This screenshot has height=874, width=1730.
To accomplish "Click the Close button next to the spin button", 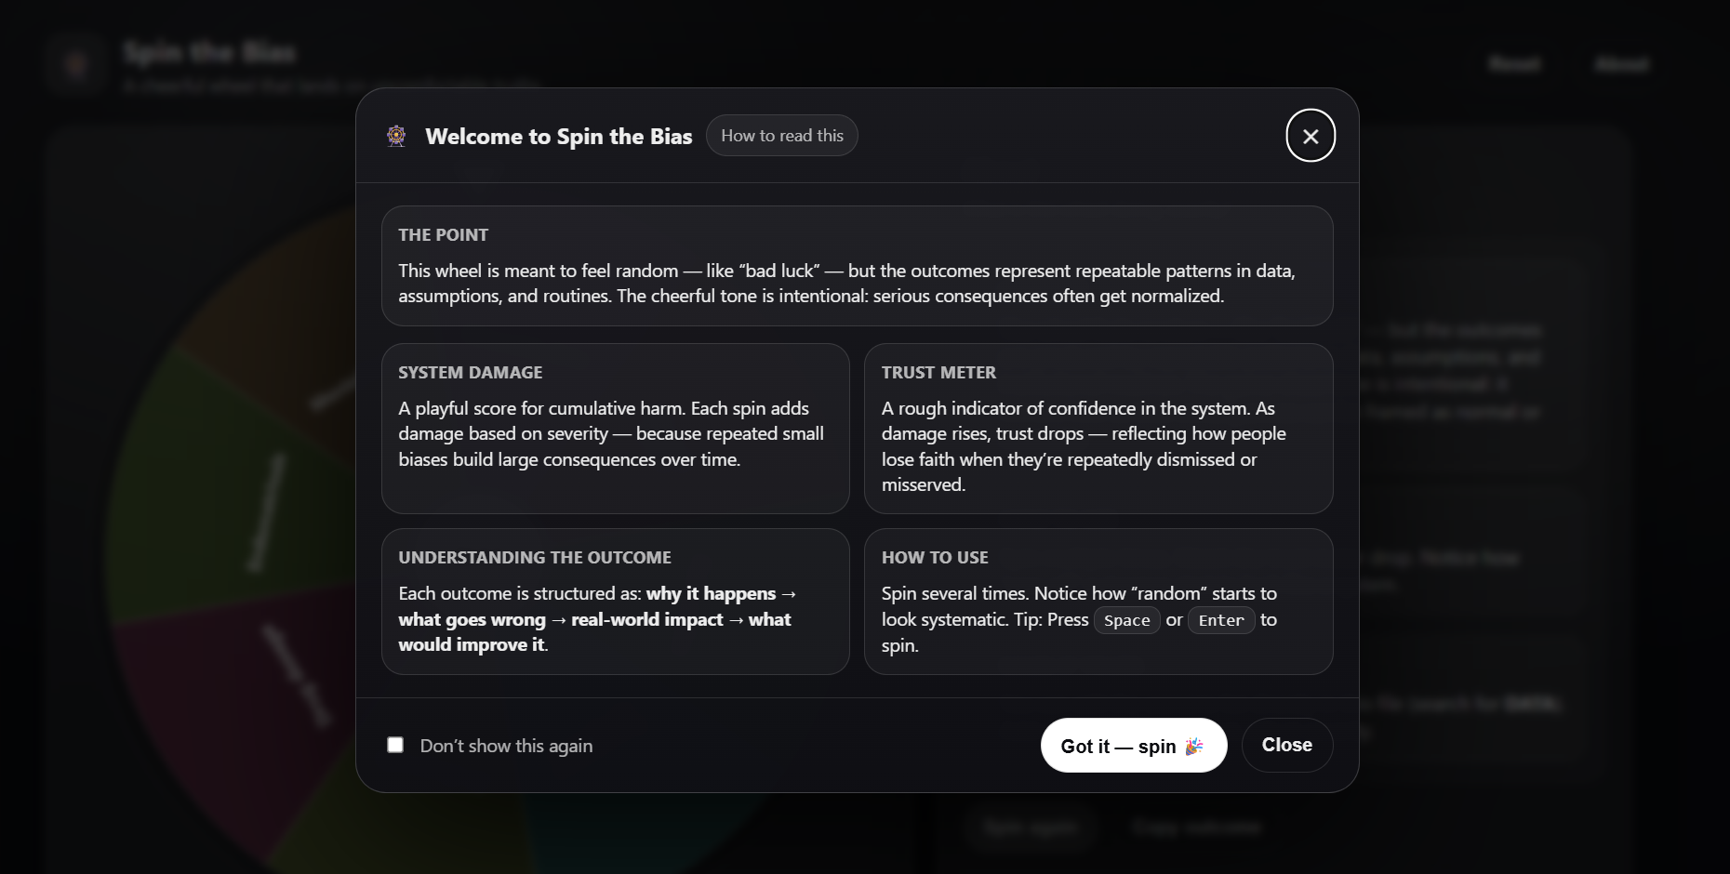I will (x=1286, y=745).
